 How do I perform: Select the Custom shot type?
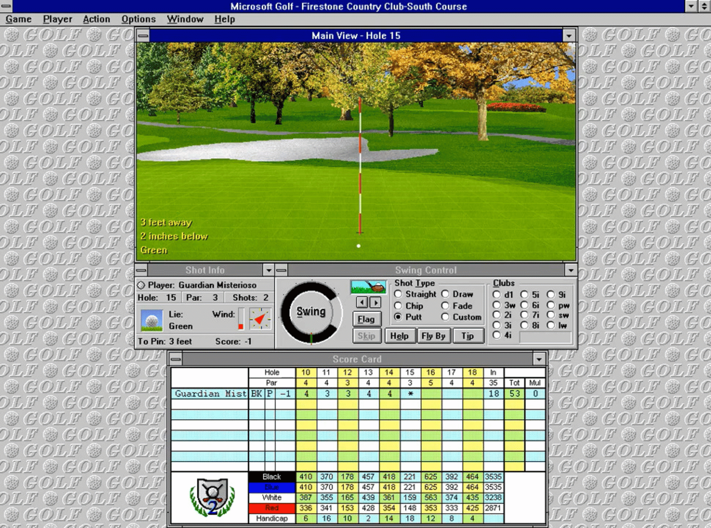click(462, 317)
